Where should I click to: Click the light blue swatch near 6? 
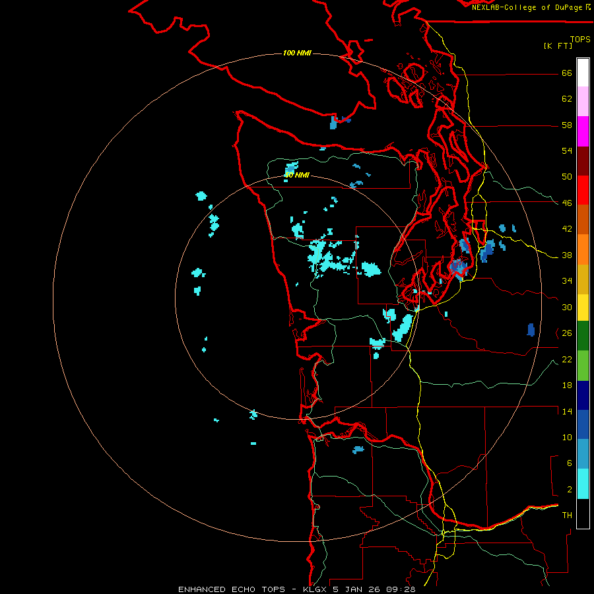[x=583, y=454]
